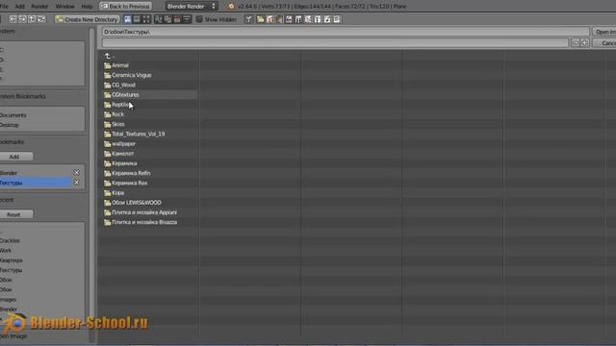Select the Rock folder
The height and width of the screenshot is (346, 616).
tap(114, 114)
